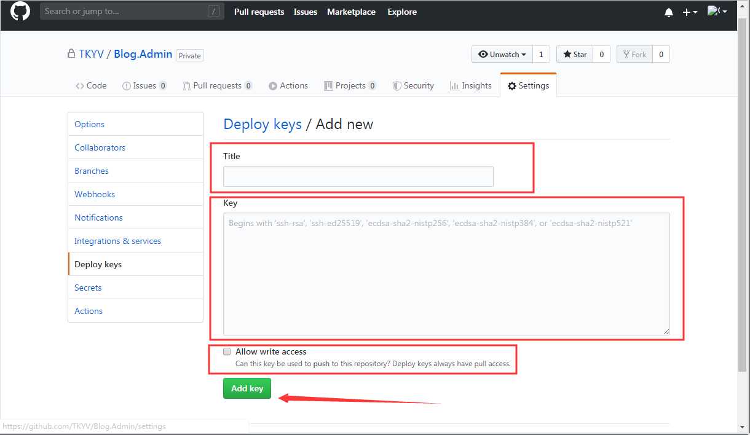Open Marketplace in top navigation
Viewport: 750px width, 435px height.
[x=351, y=12]
